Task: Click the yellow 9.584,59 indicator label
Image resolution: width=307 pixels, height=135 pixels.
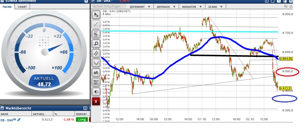Action: tap(286, 59)
